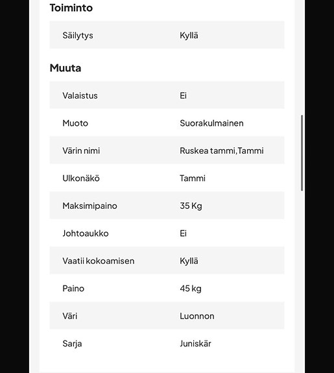
Task: Select the Ruskea tammi,Tammi value
Action: pos(222,150)
